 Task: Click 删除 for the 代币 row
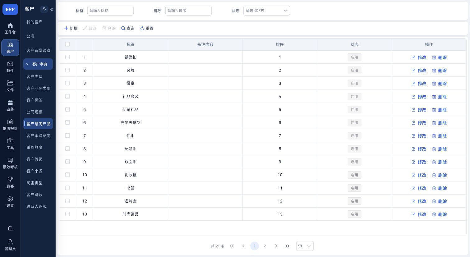[439, 136]
